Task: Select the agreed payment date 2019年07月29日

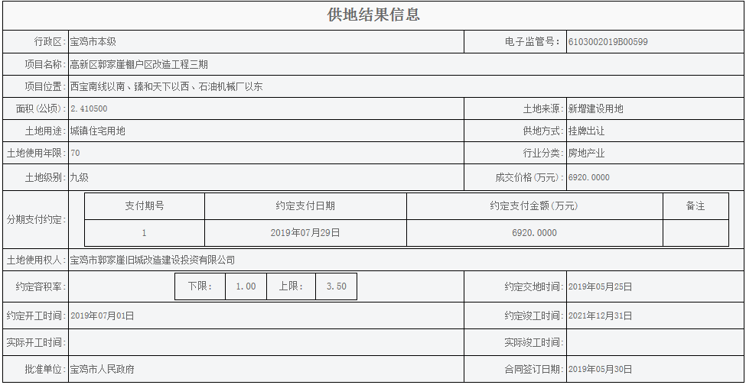Action: coord(305,233)
